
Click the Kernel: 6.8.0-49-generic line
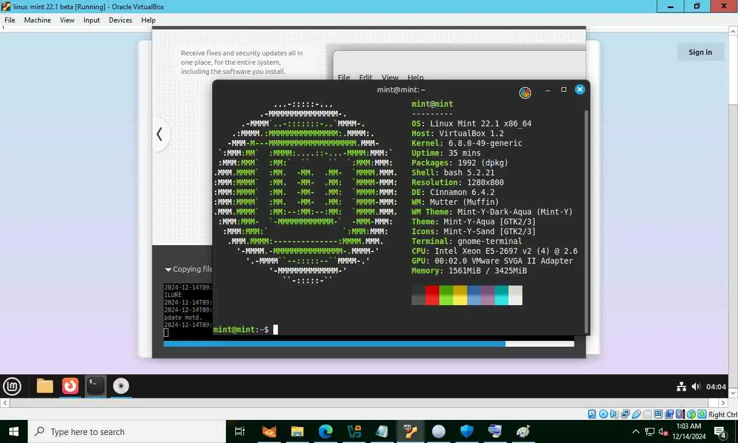(467, 143)
